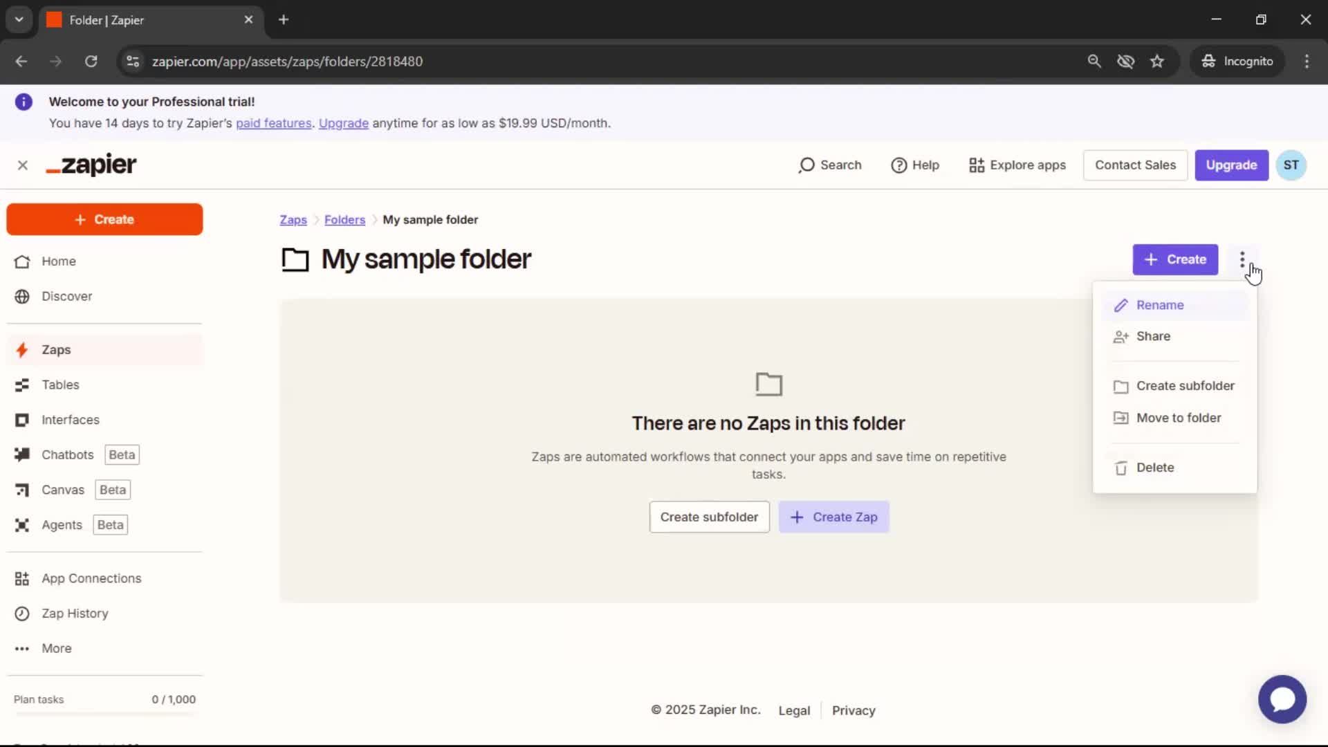Click the Discover globe icon
The height and width of the screenshot is (747, 1328).
tap(22, 296)
